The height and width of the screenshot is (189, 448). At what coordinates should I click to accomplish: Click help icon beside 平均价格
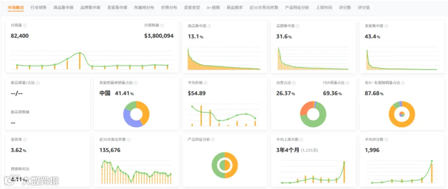point(206,83)
